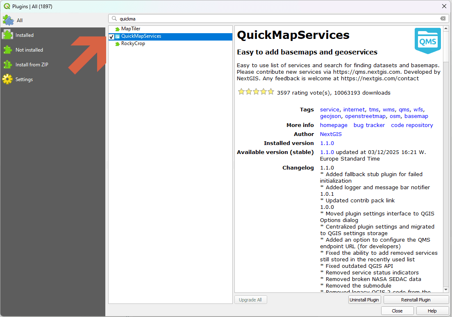452x317 pixels.
Task: Open Install from ZIP tab
Action: (x=53, y=65)
